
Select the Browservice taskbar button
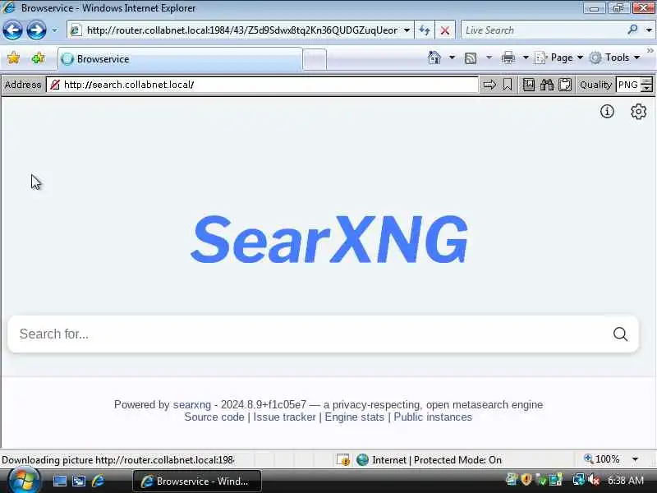pos(197,481)
